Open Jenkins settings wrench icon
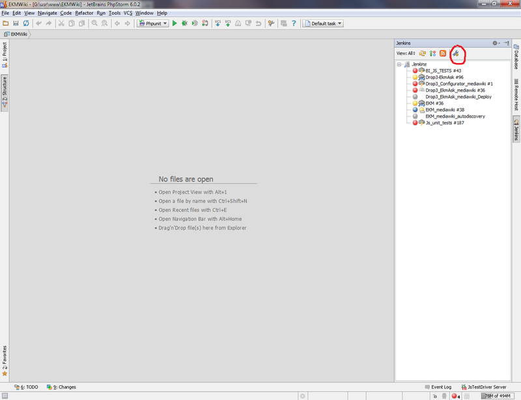The image size is (521, 400). tap(455, 53)
